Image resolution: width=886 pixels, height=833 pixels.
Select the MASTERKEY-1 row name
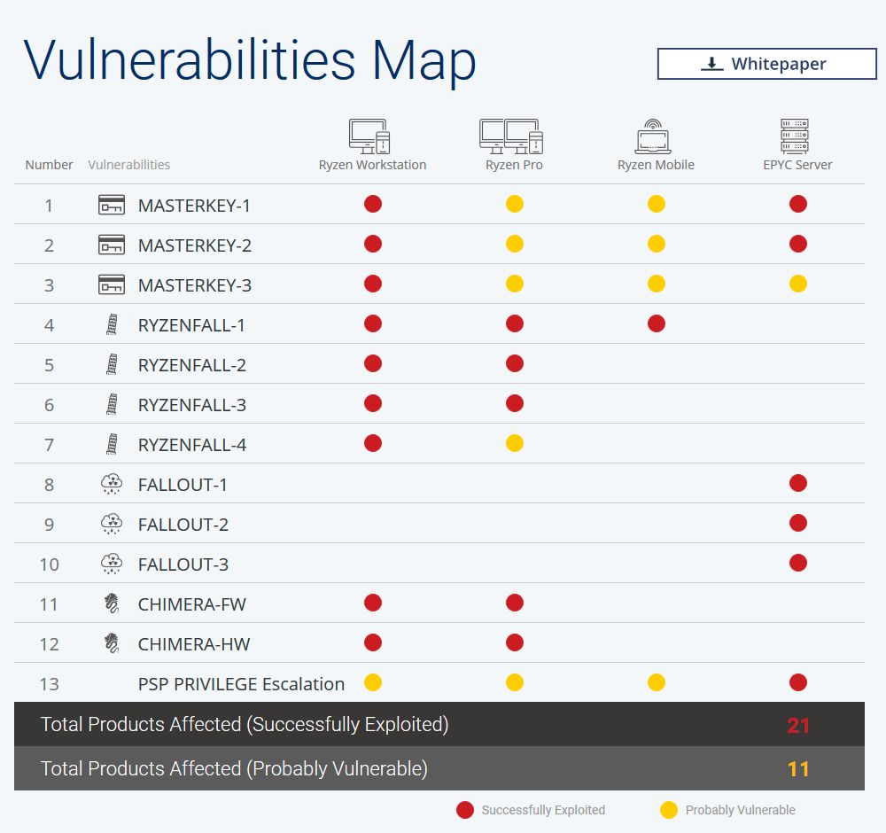(x=194, y=206)
